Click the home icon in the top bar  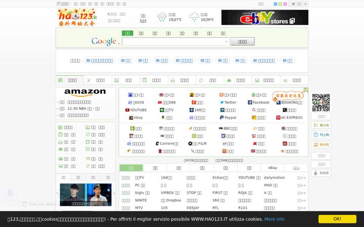click(x=59, y=4)
